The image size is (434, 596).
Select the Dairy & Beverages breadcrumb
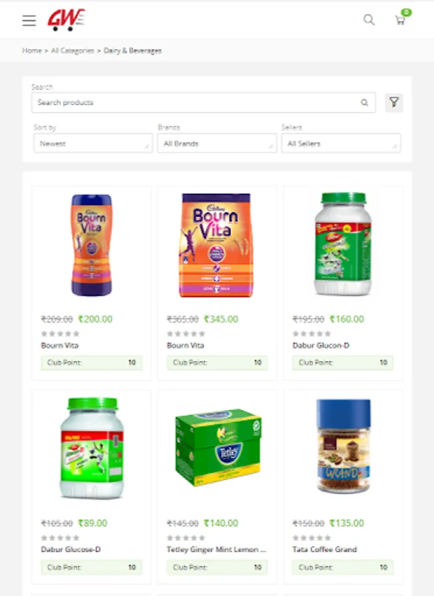click(x=132, y=50)
